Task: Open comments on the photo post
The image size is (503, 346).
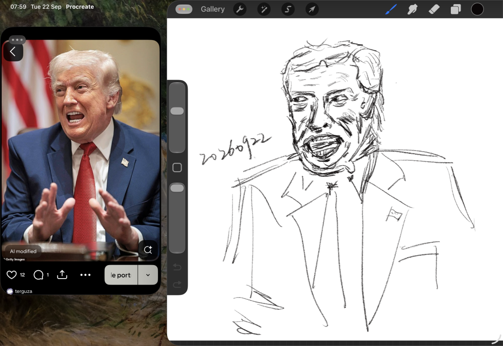Action: [38, 275]
